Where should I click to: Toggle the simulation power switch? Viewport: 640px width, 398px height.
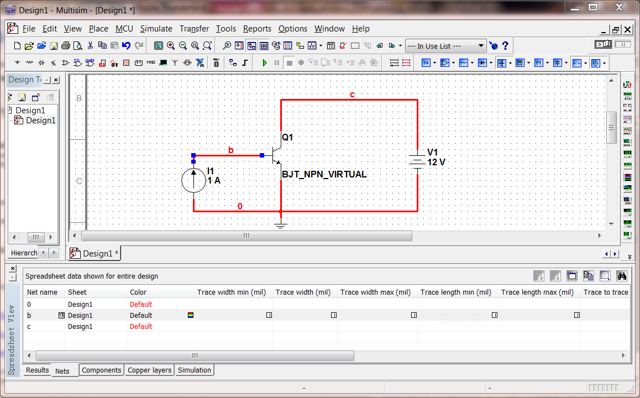coord(604,44)
